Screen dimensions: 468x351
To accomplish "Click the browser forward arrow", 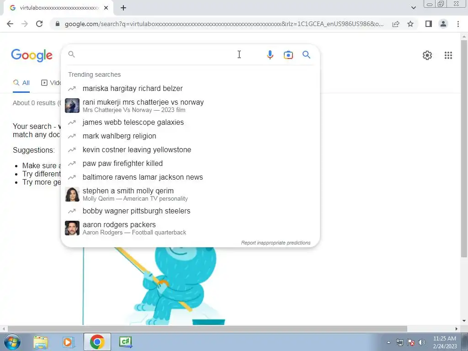I will pyautogui.click(x=25, y=24).
